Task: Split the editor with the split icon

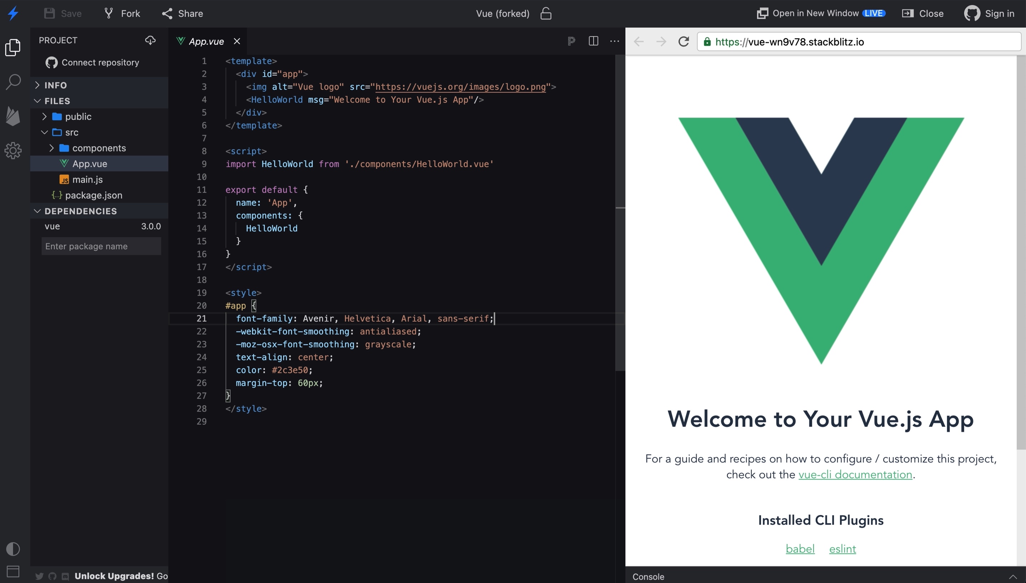Action: [593, 41]
